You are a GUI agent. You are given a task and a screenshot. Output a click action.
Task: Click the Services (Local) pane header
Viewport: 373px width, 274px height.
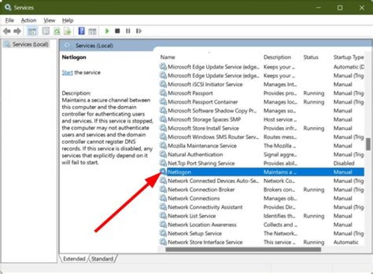point(94,45)
